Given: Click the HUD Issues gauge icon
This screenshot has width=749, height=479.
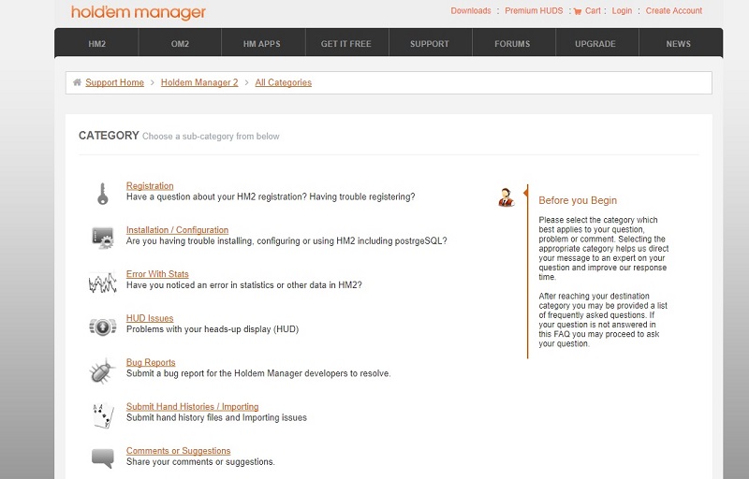Looking at the screenshot, I should pyautogui.click(x=102, y=326).
